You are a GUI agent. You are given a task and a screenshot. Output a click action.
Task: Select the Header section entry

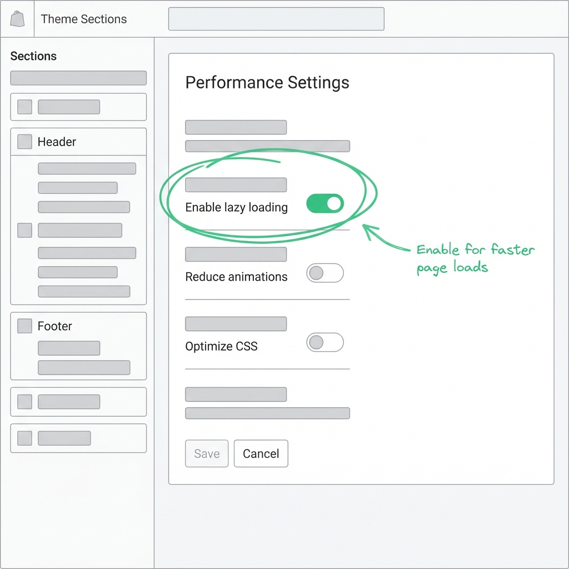tap(56, 141)
